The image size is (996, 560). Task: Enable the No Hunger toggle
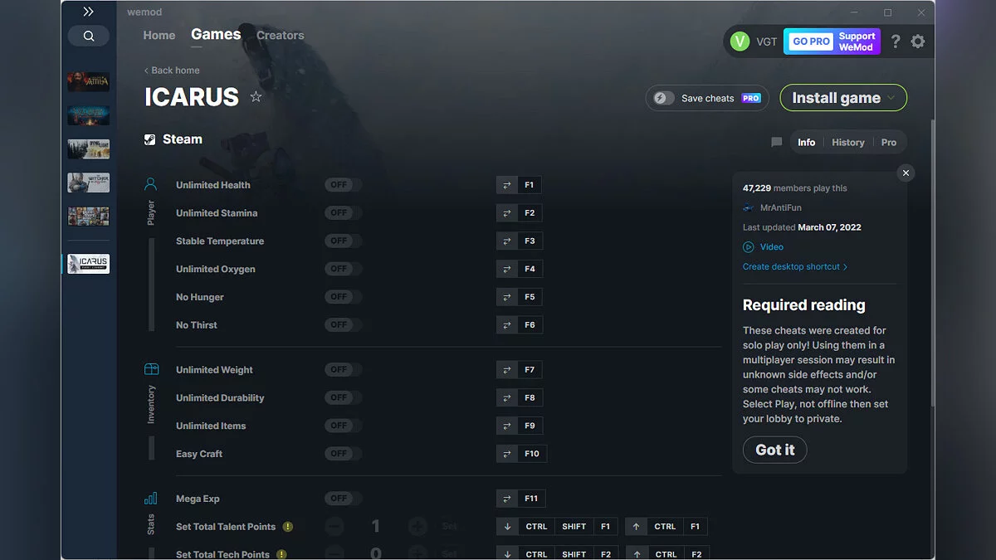click(343, 297)
